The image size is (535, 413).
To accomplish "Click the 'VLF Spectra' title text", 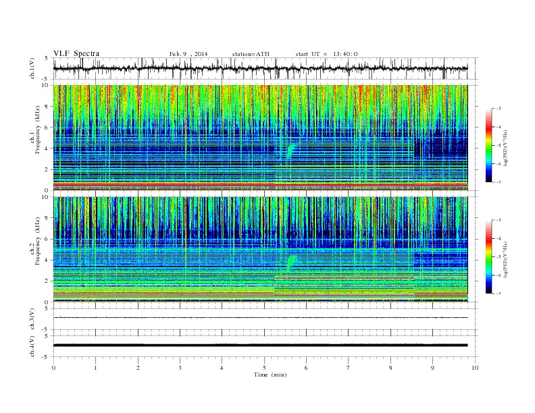I will [x=76, y=53].
